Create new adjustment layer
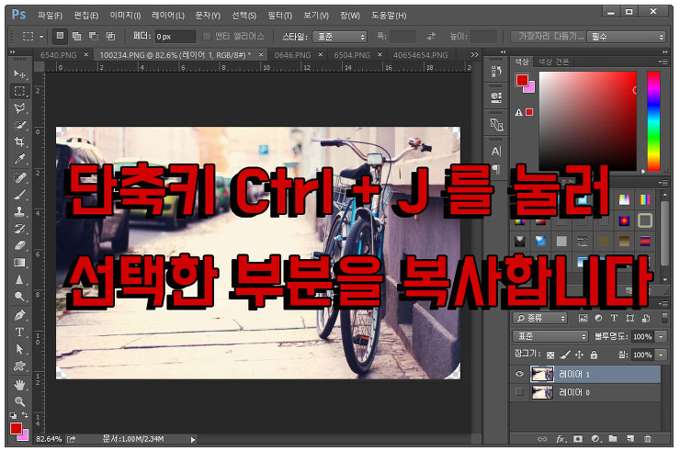Screen dimensions: 680x451 (x=595, y=439)
